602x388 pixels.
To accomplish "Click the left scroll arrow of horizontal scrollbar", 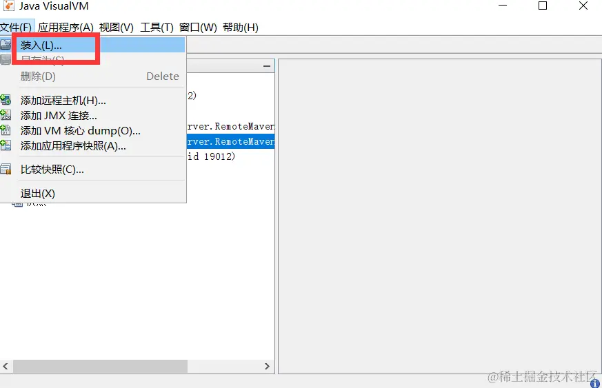I will [x=6, y=366].
